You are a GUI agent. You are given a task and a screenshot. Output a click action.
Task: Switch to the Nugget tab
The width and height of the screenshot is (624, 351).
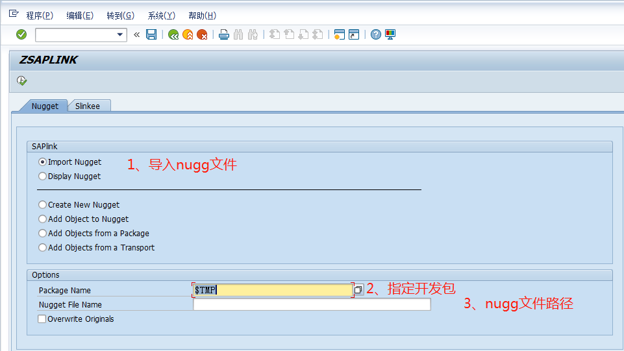[45, 106]
